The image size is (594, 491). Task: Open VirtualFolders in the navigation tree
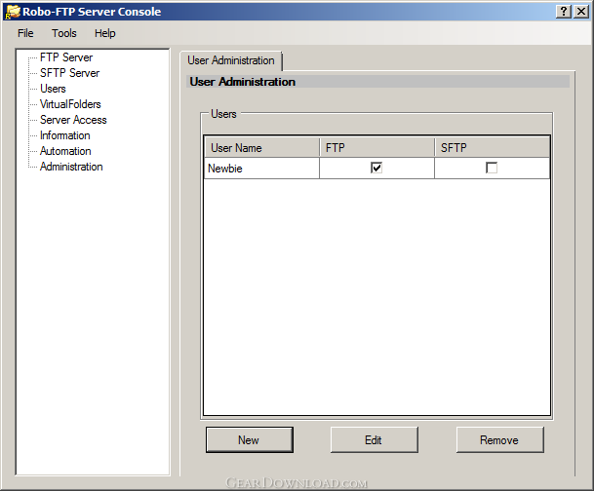tap(70, 104)
